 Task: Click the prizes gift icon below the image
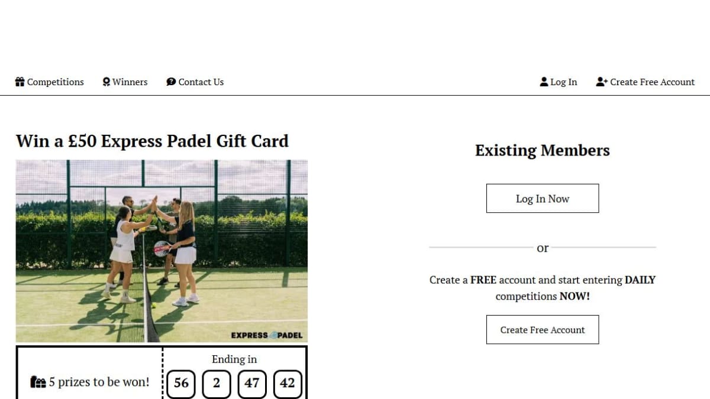[38, 382]
